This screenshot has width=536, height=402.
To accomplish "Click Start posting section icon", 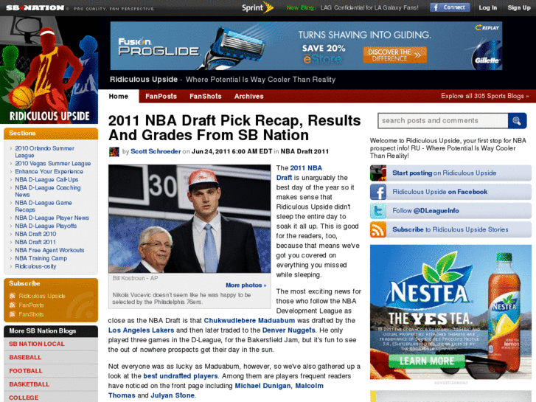I will coord(378,173).
